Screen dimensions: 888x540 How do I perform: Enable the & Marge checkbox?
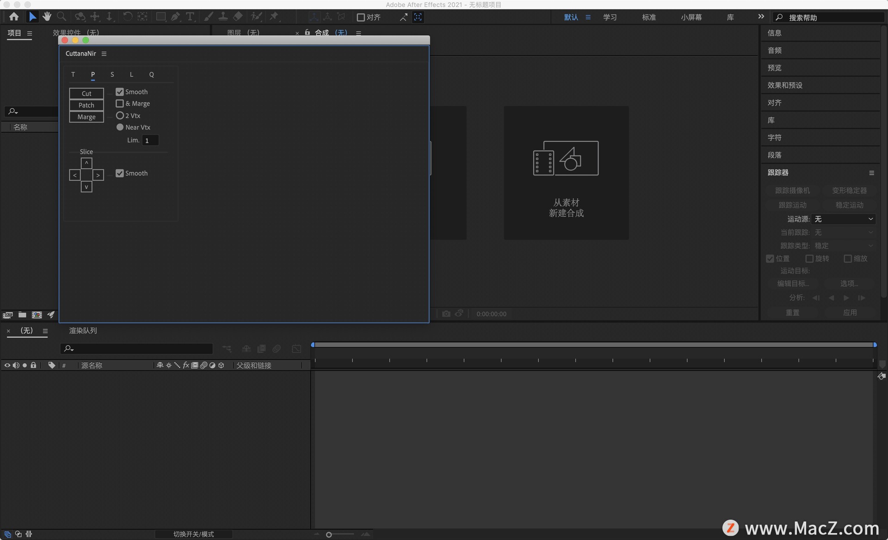click(120, 104)
